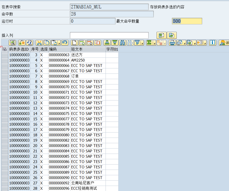Toggle row selector for row with 序号 10

[x=5, y=92]
